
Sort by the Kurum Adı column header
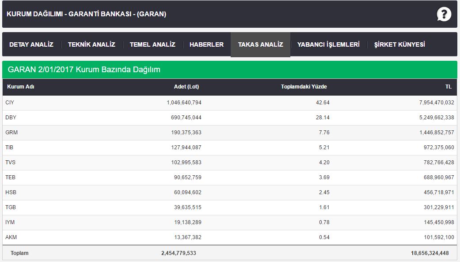(20, 87)
